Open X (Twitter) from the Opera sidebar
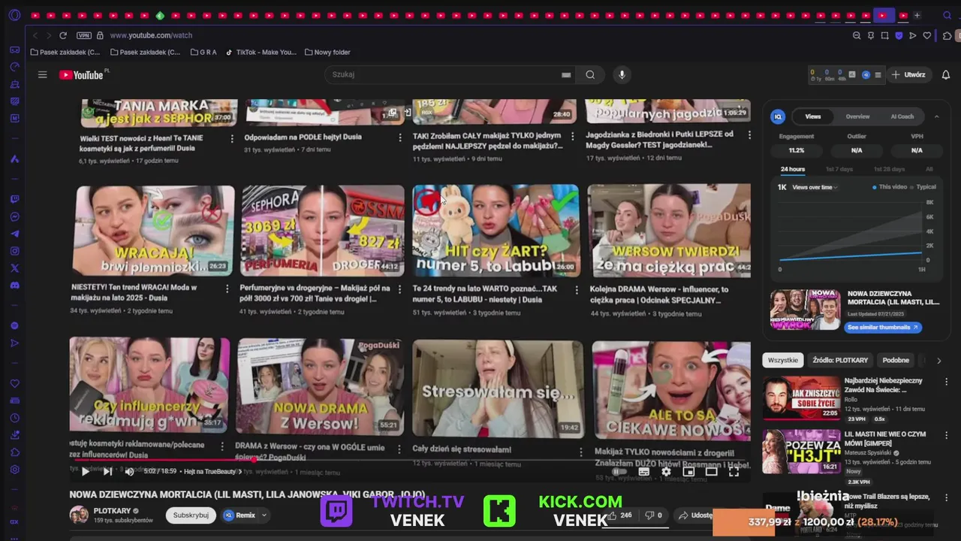 [14, 268]
